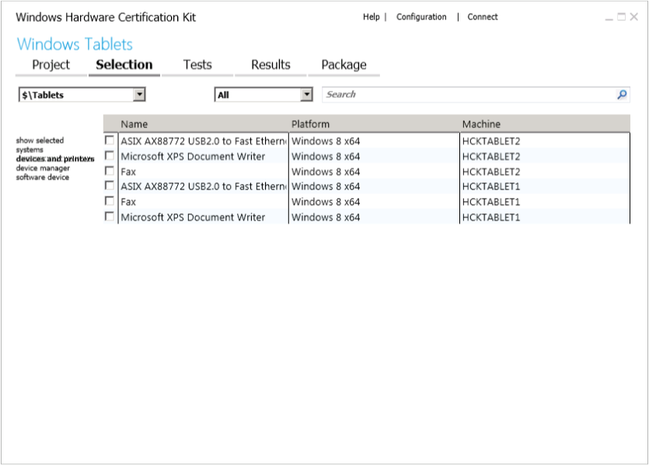
Task: Check the Fax device on HCKTABLET1
Action: 111,202
